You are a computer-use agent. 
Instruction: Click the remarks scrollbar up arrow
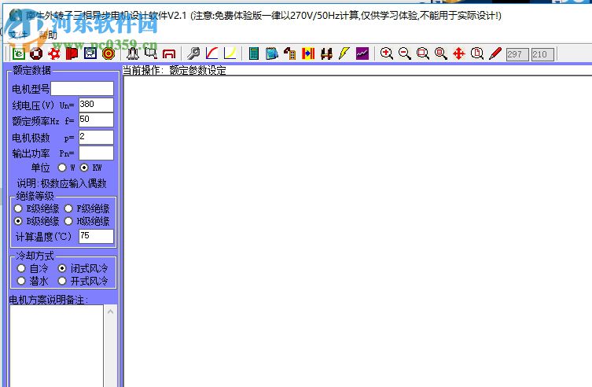tap(110, 311)
